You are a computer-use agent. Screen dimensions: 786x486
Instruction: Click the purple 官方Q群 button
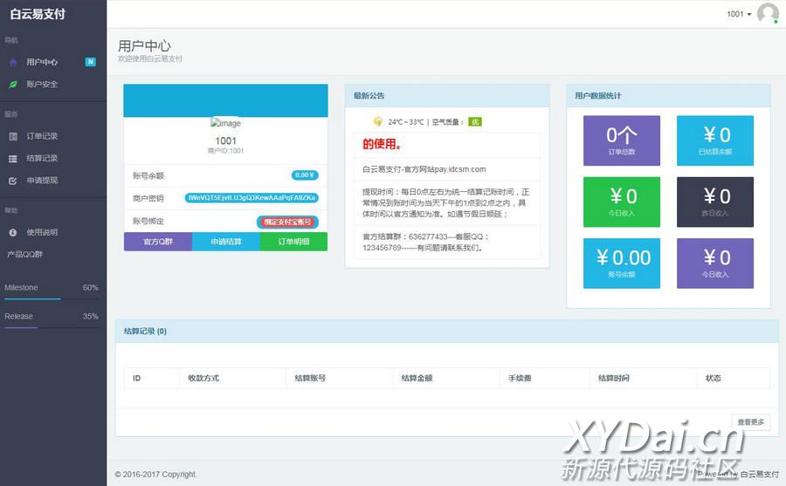click(158, 242)
